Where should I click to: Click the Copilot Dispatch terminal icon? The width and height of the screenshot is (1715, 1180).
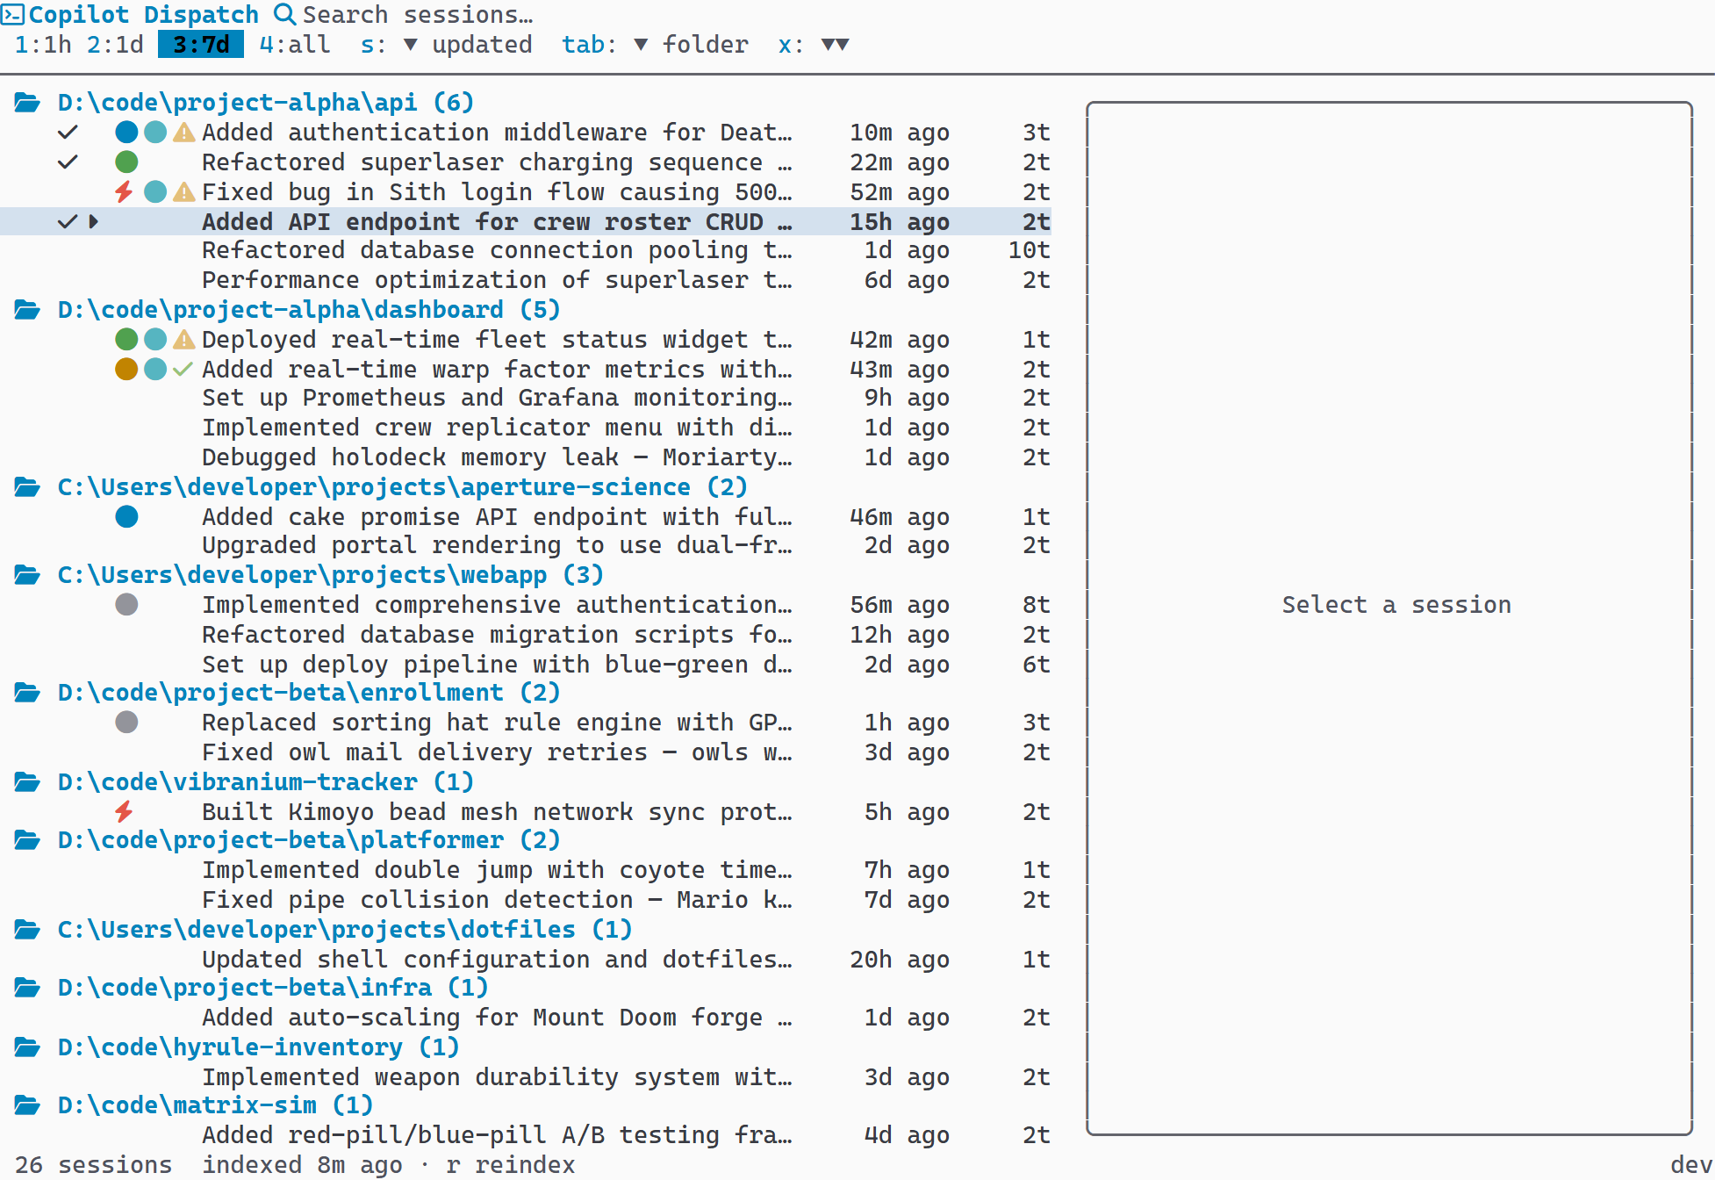pos(12,15)
